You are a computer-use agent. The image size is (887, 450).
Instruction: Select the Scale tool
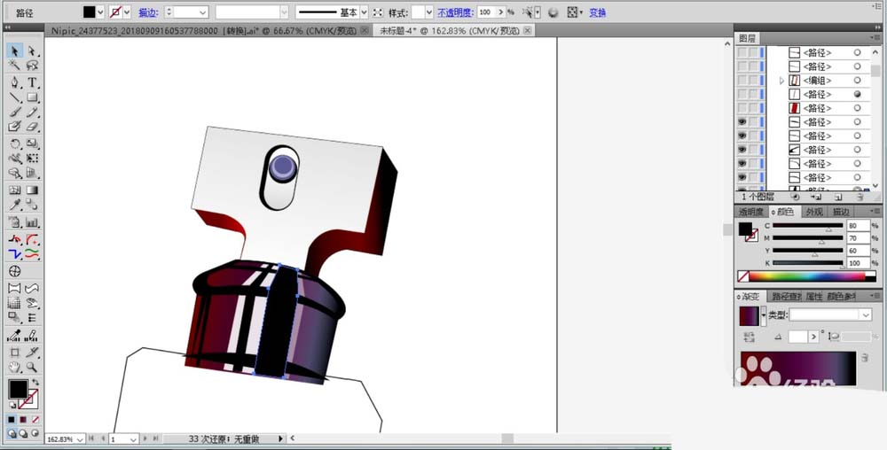(32, 144)
